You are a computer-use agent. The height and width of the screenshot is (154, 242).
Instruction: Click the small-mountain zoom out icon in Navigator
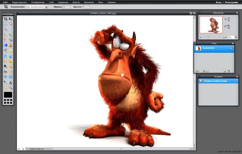pos(201,37)
